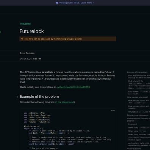Click the 'Futurelock' page title
This screenshot has height=150, width=150.
pyautogui.click(x=31, y=31)
